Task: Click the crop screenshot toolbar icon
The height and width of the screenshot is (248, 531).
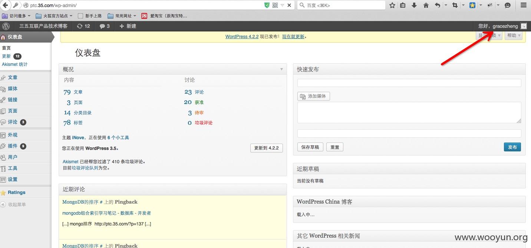Action: click(x=455, y=5)
